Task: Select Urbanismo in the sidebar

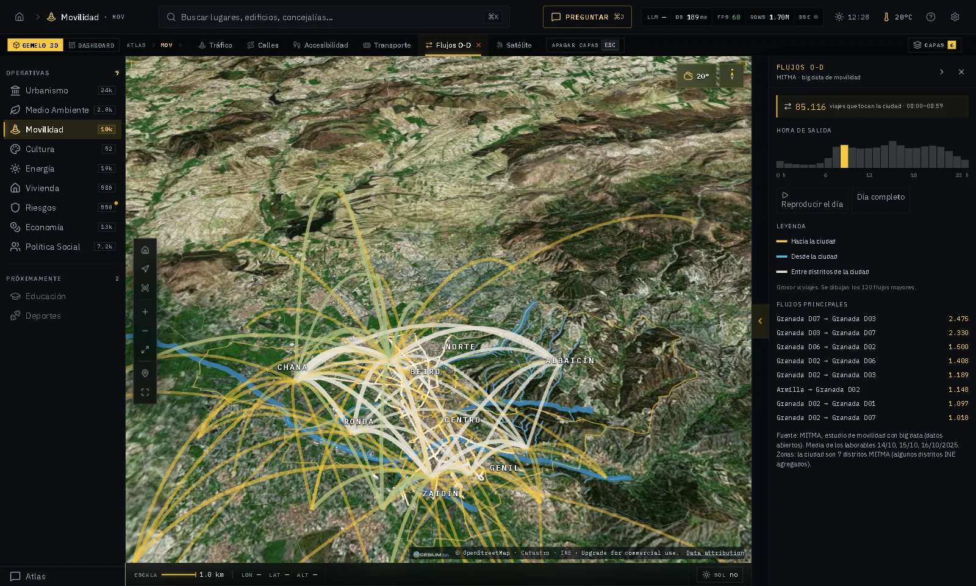Action: pyautogui.click(x=62, y=90)
